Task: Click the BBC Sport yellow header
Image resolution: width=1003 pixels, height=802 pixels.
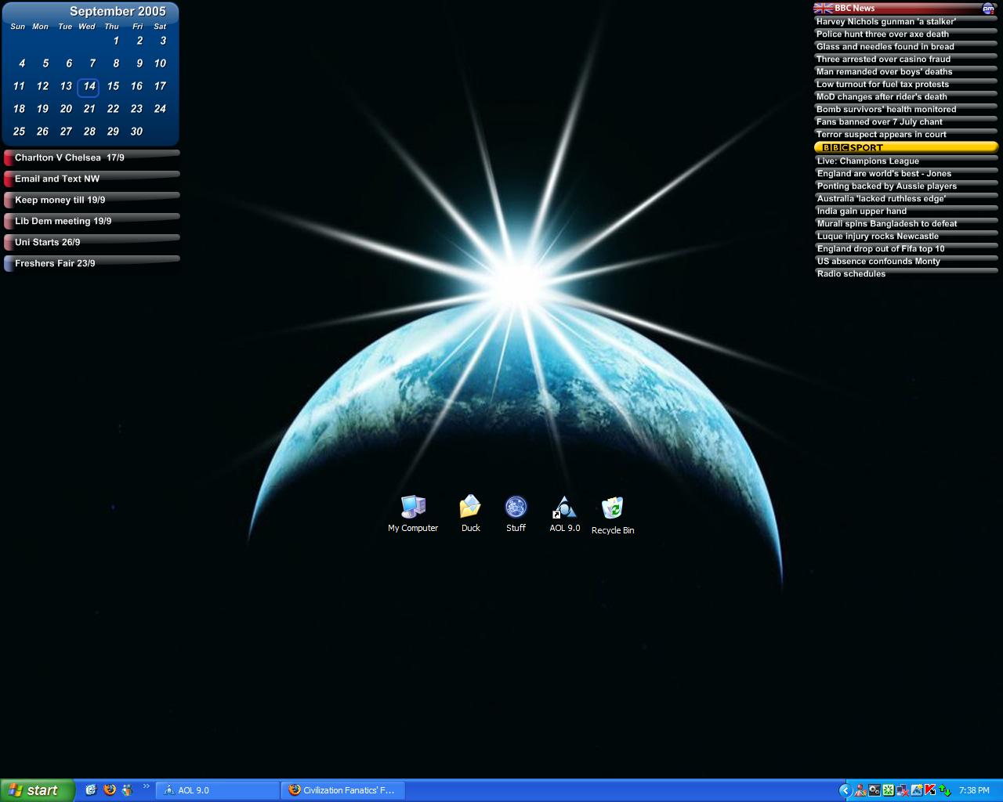Action: (x=905, y=147)
